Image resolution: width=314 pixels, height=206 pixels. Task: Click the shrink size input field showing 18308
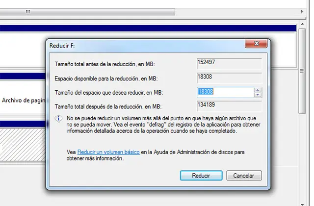click(224, 92)
